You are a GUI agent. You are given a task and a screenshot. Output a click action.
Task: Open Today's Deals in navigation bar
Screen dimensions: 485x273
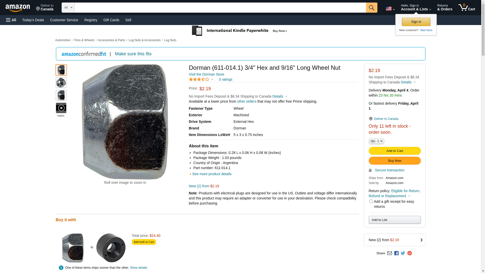point(33,20)
